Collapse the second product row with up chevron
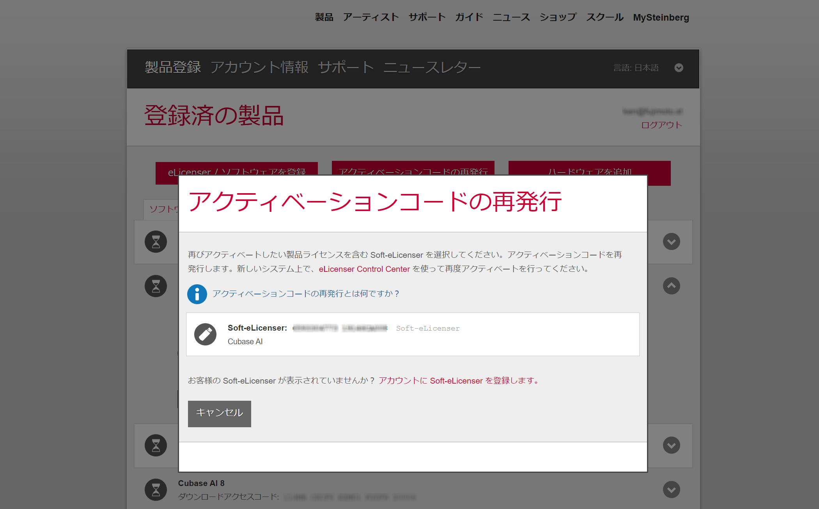This screenshot has height=509, width=819. [x=672, y=286]
